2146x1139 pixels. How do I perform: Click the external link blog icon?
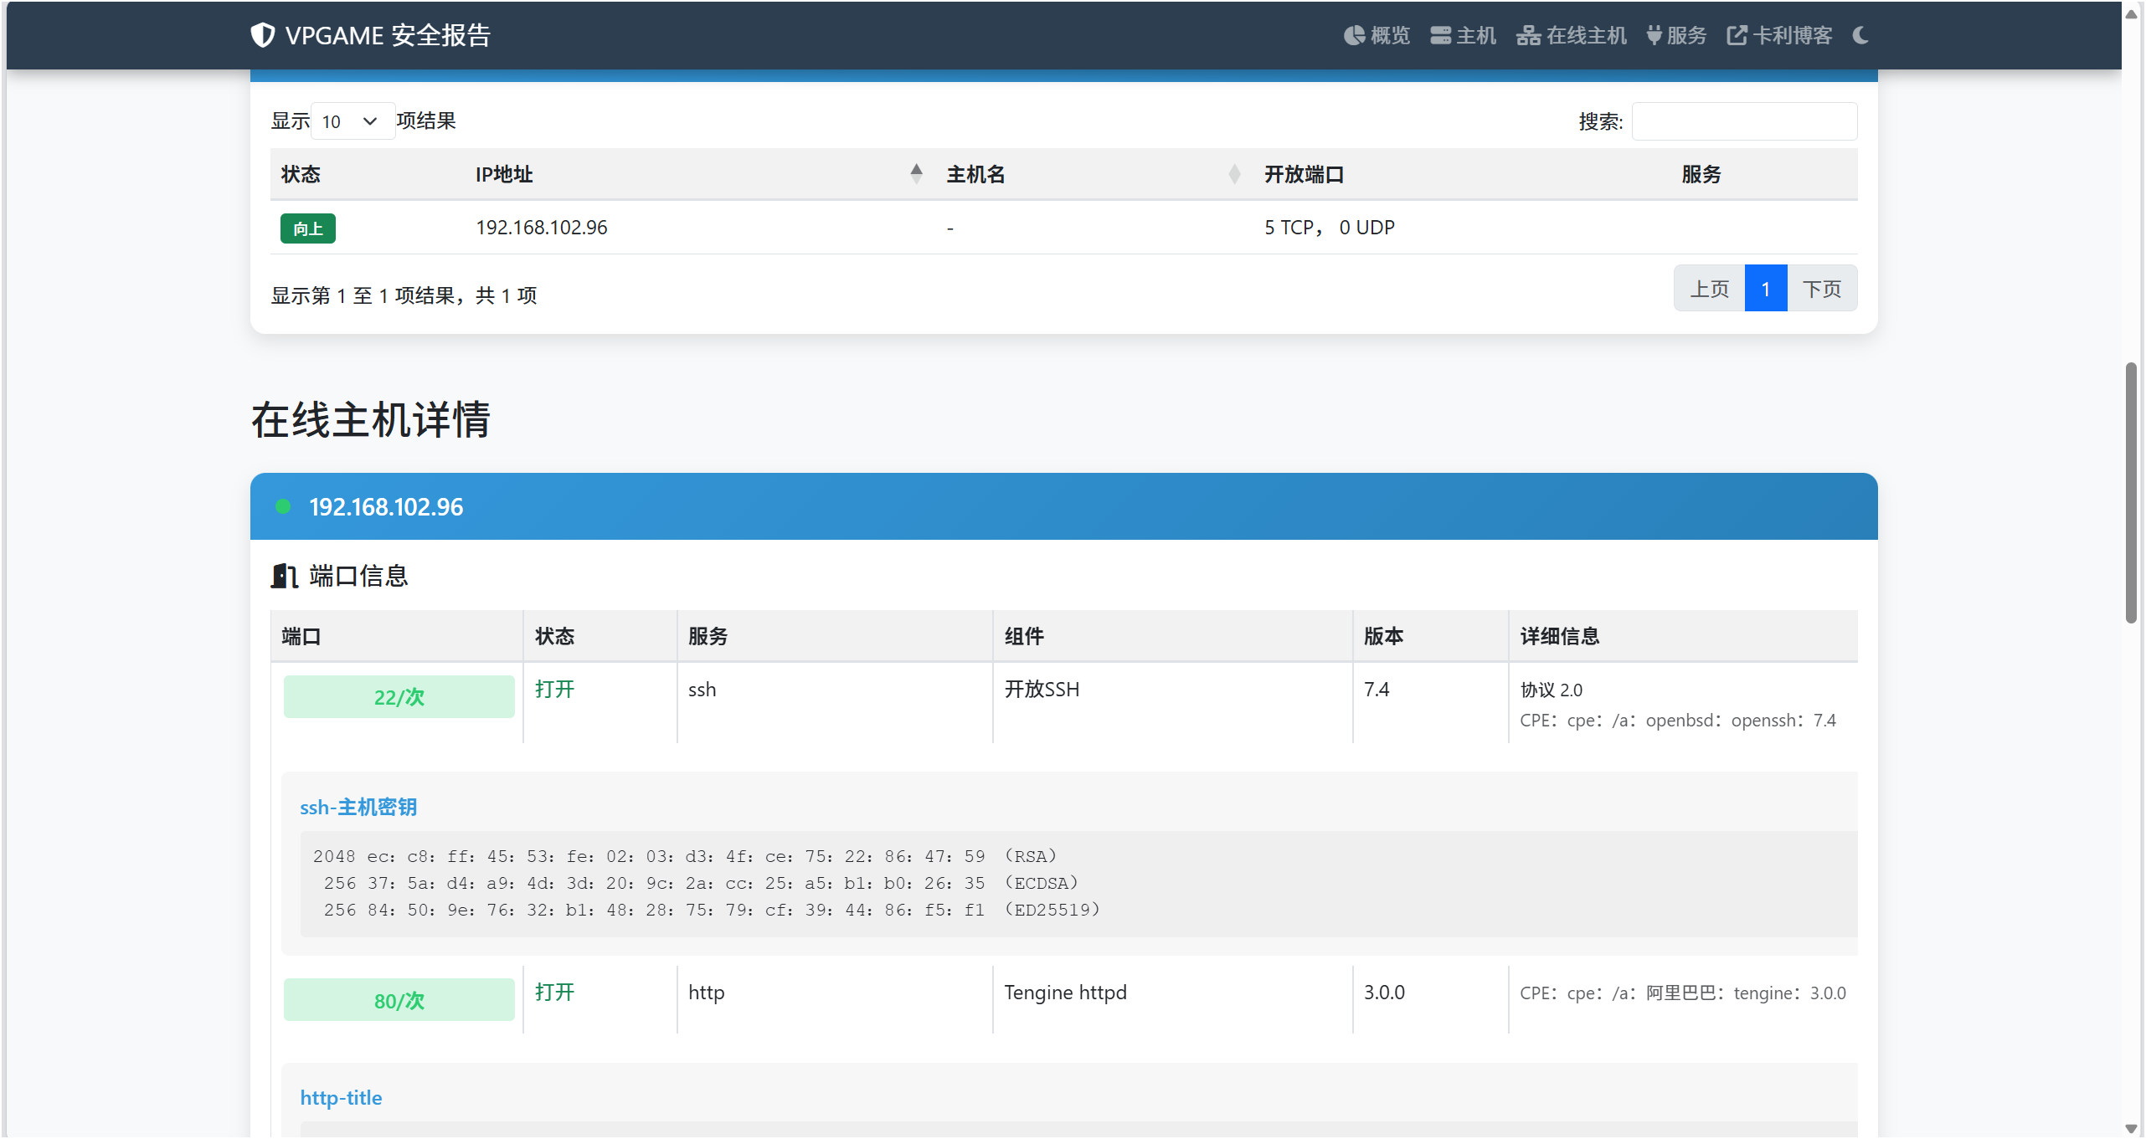point(1737,35)
